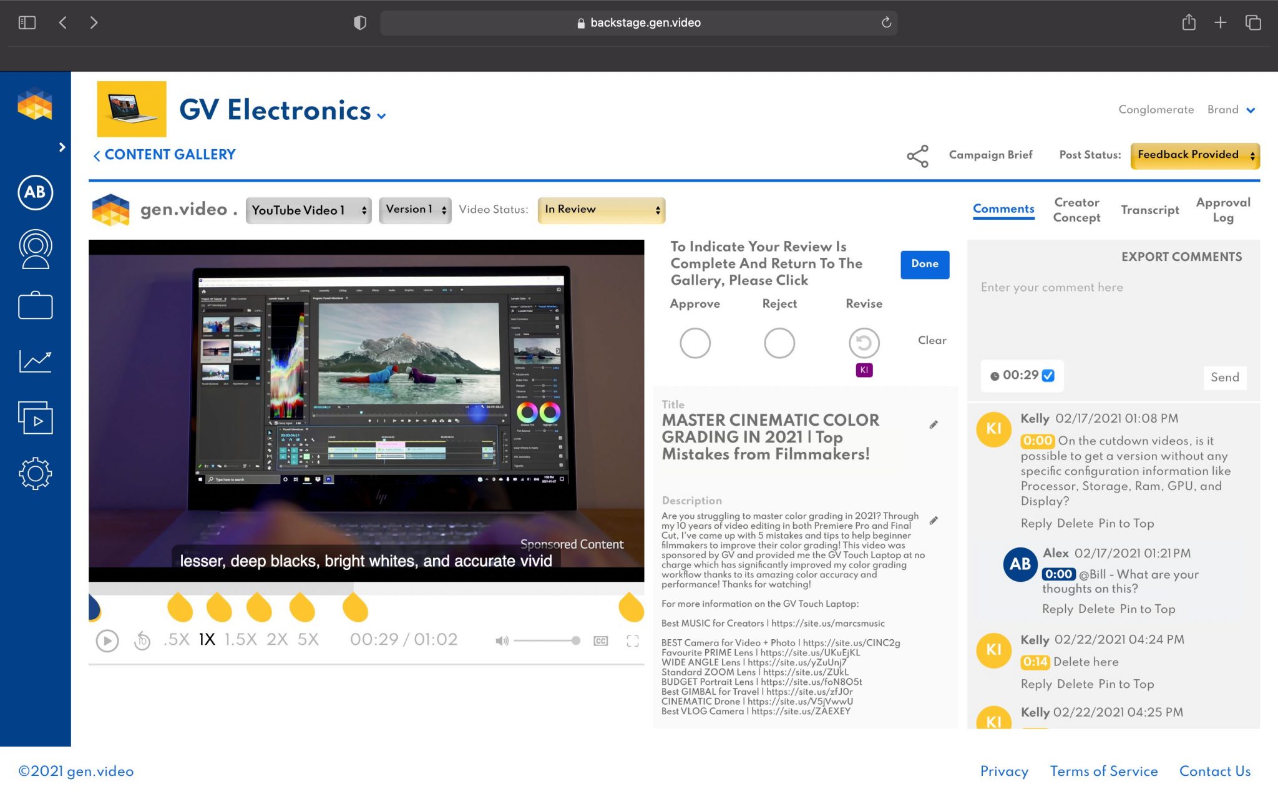Image resolution: width=1278 pixels, height=799 pixels.
Task: Pin Alex's comment to top
Action: point(1147,609)
